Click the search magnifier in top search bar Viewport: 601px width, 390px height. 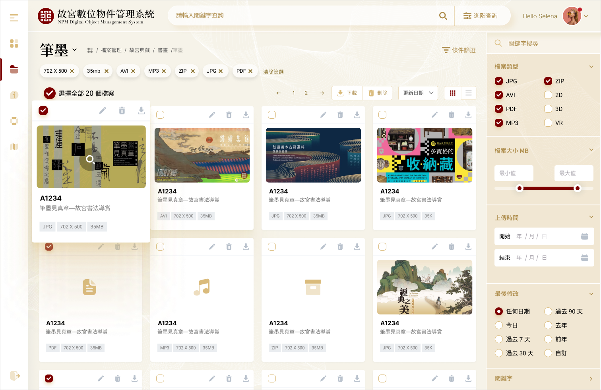click(443, 16)
